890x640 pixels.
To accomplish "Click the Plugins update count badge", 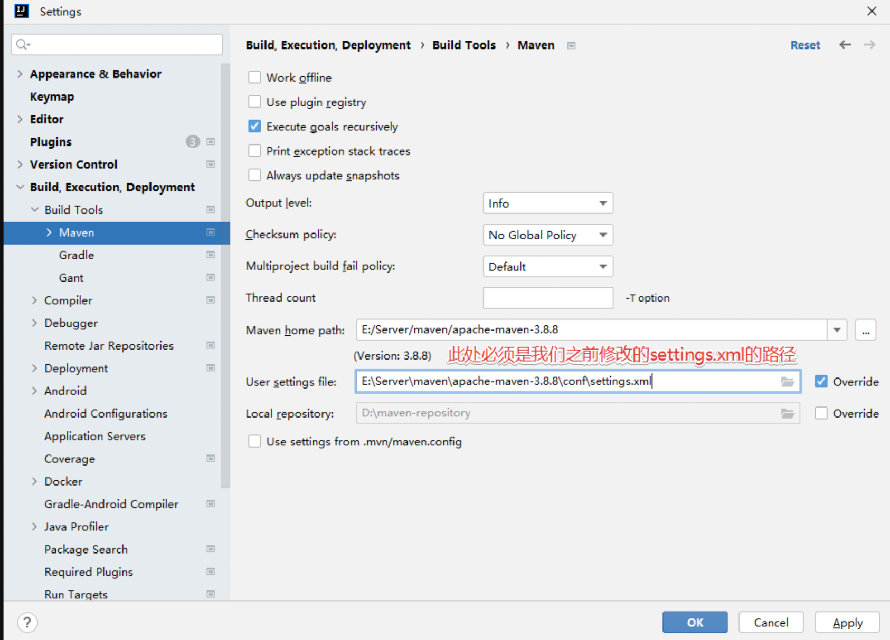I will [193, 141].
